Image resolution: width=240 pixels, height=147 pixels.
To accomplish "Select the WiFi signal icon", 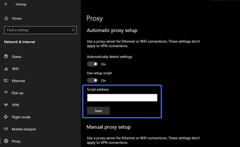I will click(6, 69).
